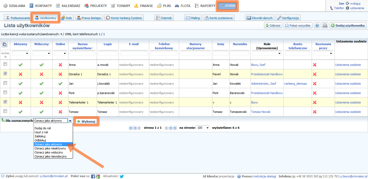
Task: Open the KALENDARZ main menu
Action: (x=68, y=6)
